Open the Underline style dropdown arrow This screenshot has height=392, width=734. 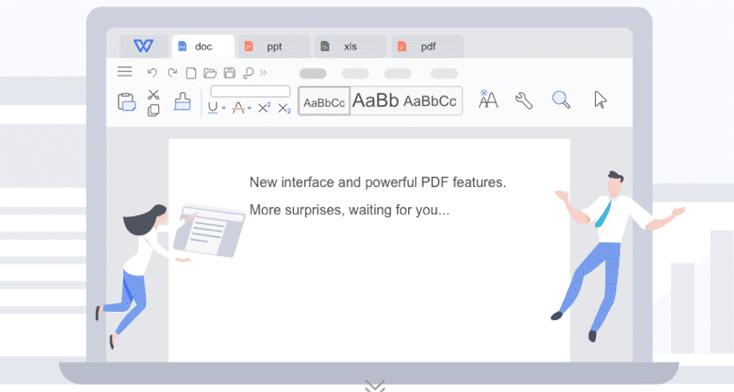[224, 108]
